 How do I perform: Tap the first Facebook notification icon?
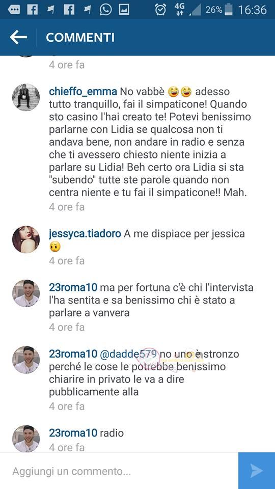tap(32, 10)
